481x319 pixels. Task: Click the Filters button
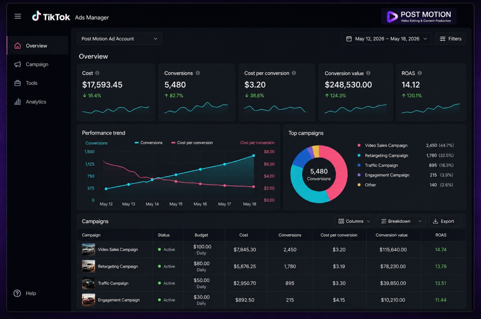point(451,39)
